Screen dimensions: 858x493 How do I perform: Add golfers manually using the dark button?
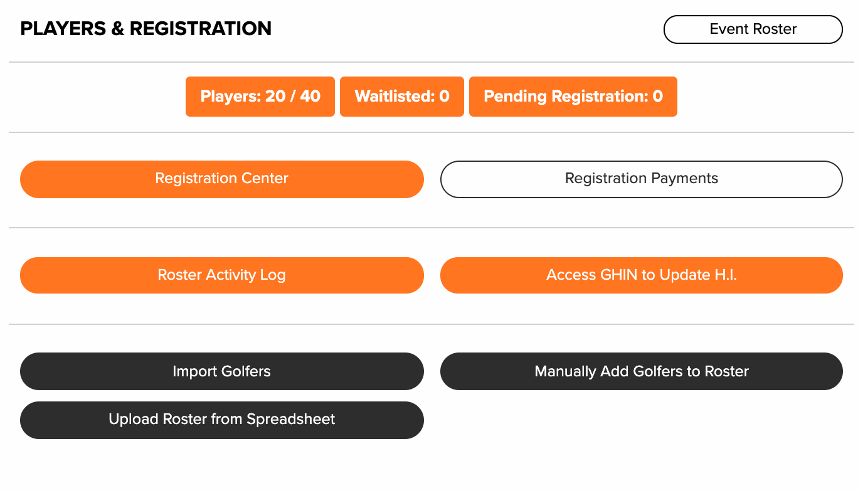[x=642, y=371]
